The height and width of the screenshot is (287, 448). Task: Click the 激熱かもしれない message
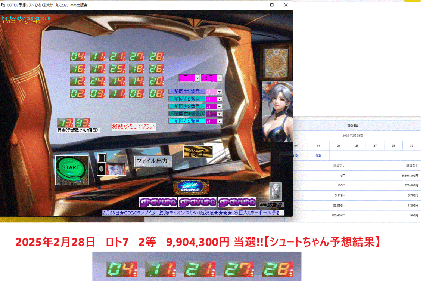(x=133, y=127)
